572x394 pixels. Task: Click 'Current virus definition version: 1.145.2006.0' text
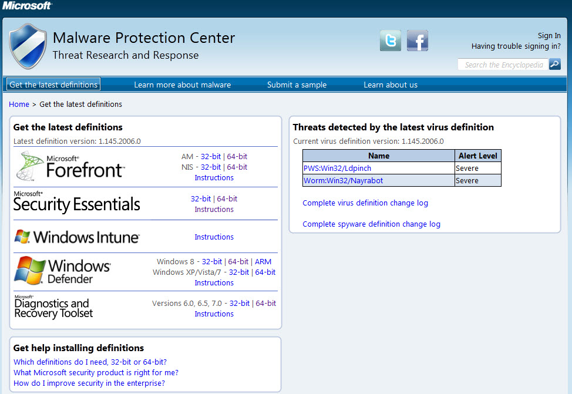click(368, 141)
